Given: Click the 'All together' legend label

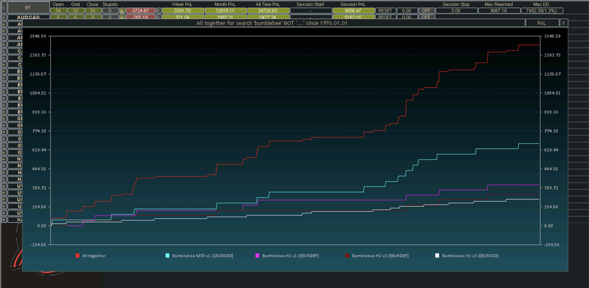Looking at the screenshot, I should (x=94, y=256).
